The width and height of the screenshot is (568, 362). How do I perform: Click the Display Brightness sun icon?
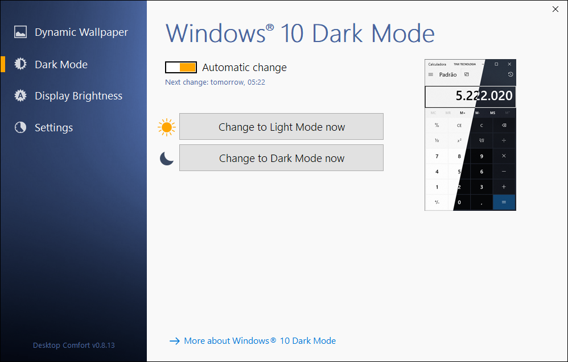pos(20,95)
